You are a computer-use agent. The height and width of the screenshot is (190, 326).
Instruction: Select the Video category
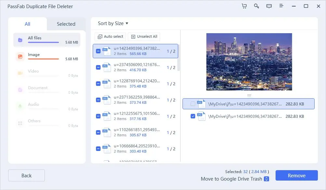(47, 73)
